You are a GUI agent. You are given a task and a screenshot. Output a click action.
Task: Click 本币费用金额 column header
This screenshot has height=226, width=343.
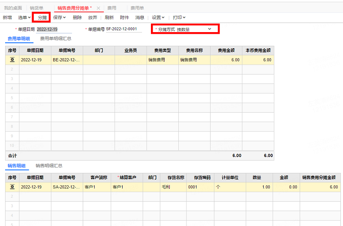(258, 51)
